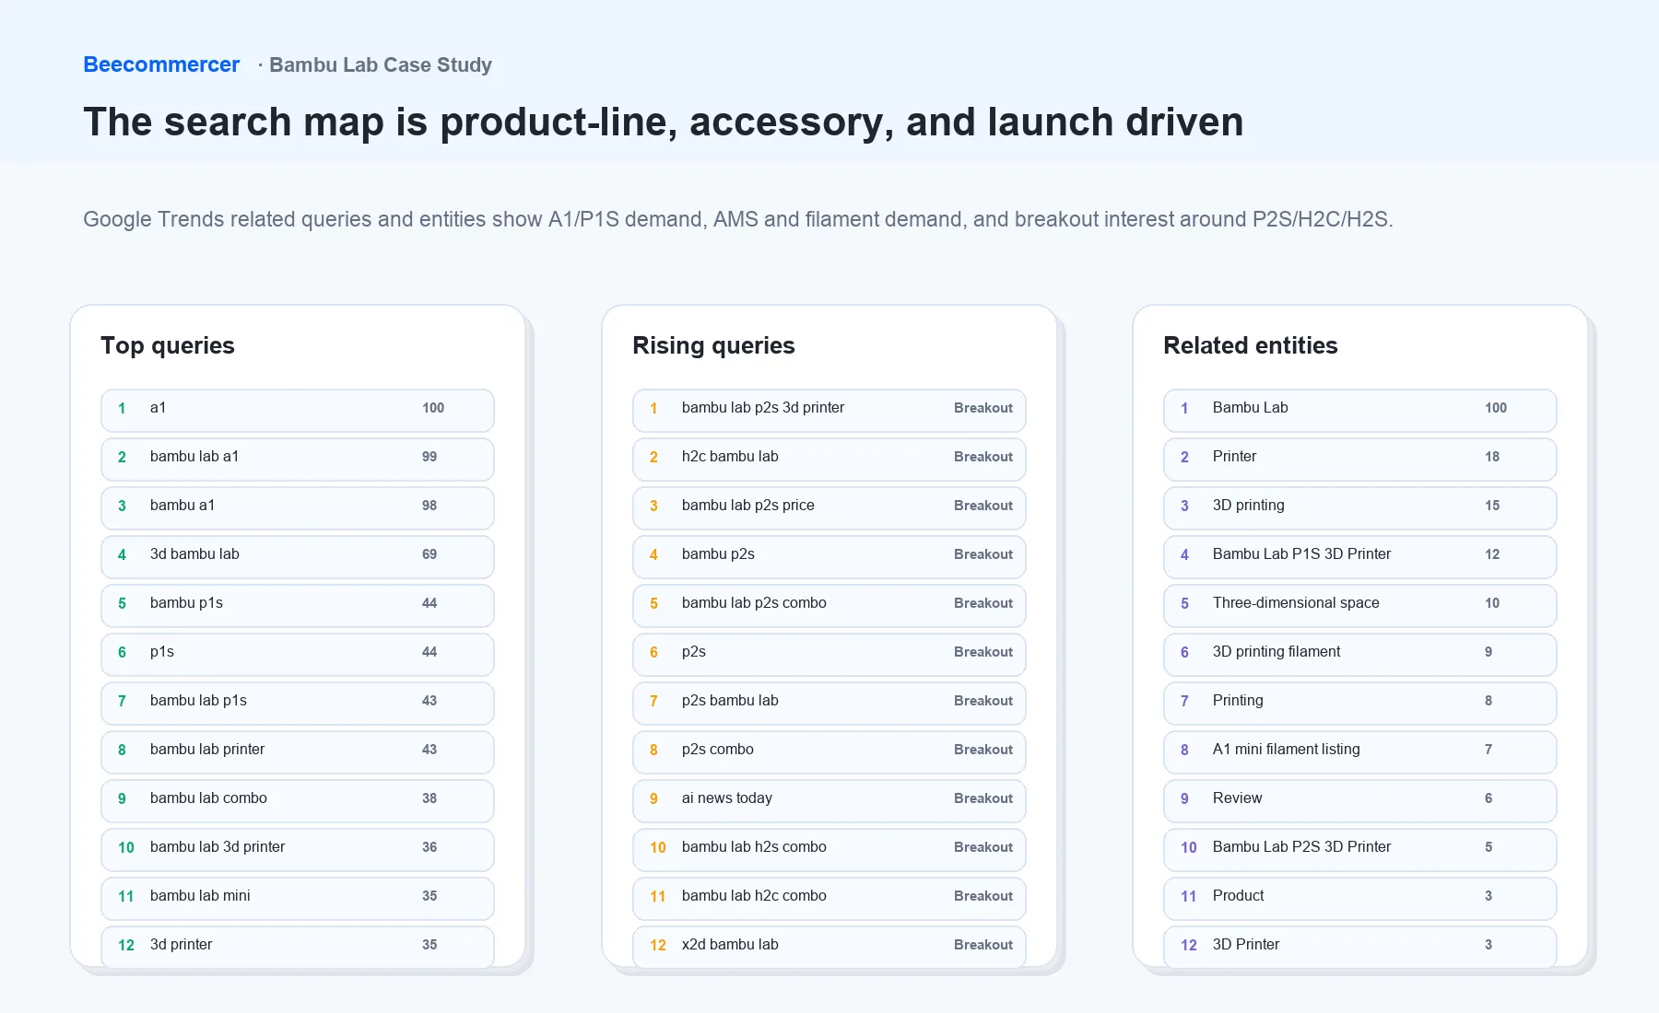Open the "Review" entity row
The width and height of the screenshot is (1659, 1013).
pos(1360,800)
